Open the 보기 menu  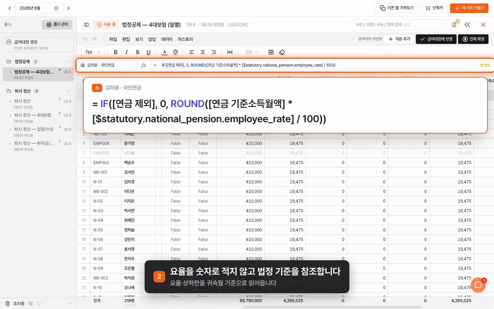point(139,39)
